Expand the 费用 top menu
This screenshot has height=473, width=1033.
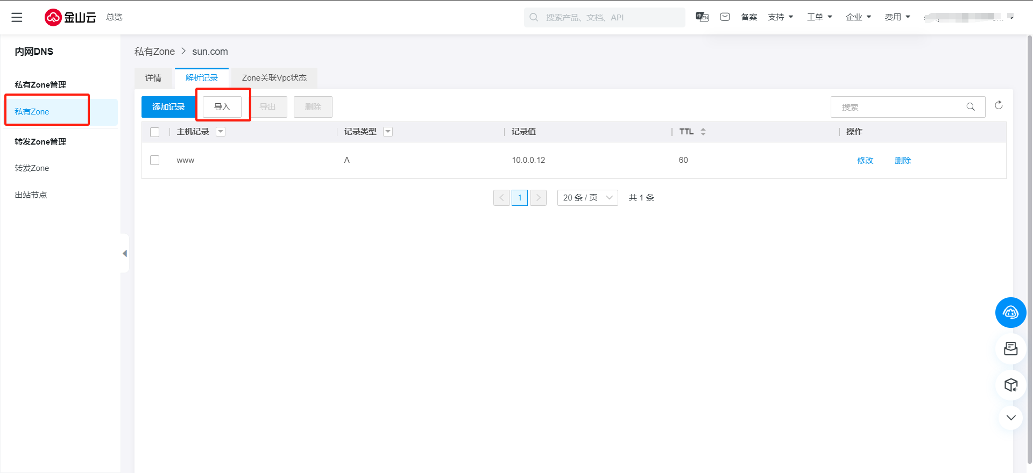pos(897,17)
